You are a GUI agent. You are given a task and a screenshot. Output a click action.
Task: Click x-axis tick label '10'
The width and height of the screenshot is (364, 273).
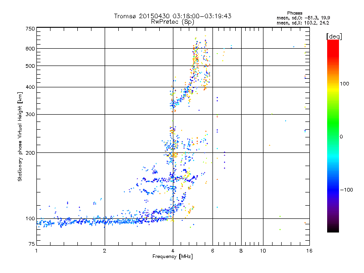click(263, 251)
